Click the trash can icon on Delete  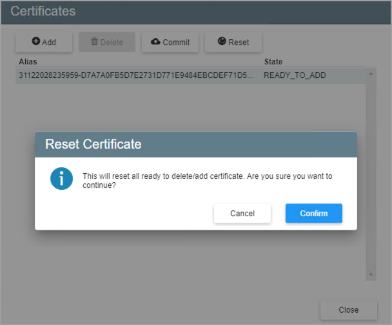tap(94, 42)
